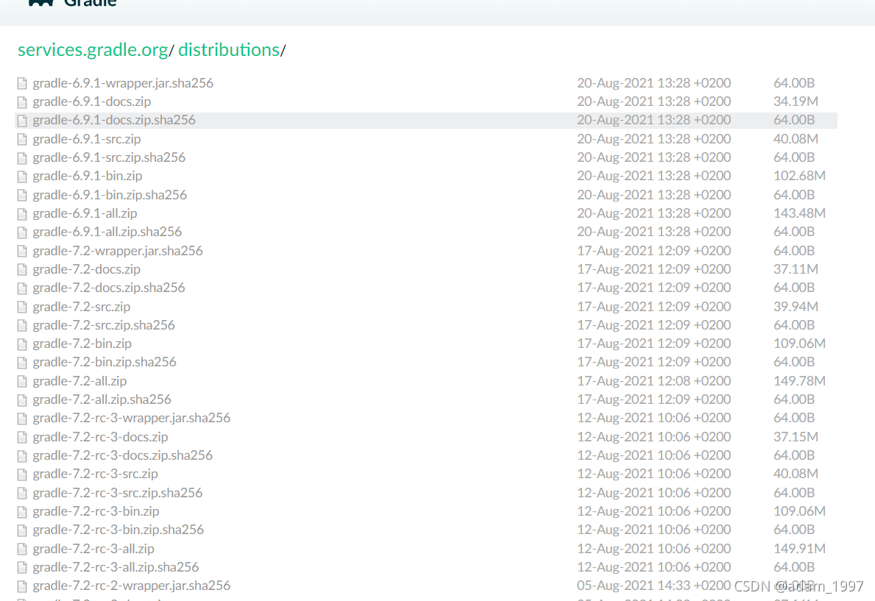
Task: Open gradle-7.2-rc-3-bin.zip.sha256 checksum
Action: coord(118,530)
